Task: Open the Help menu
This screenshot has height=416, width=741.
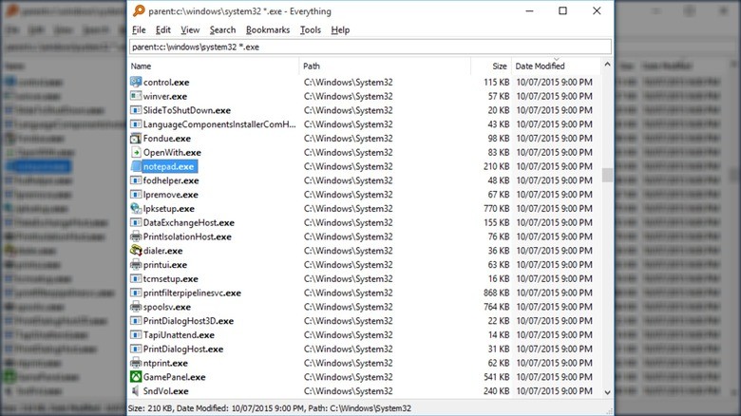Action: (x=340, y=30)
